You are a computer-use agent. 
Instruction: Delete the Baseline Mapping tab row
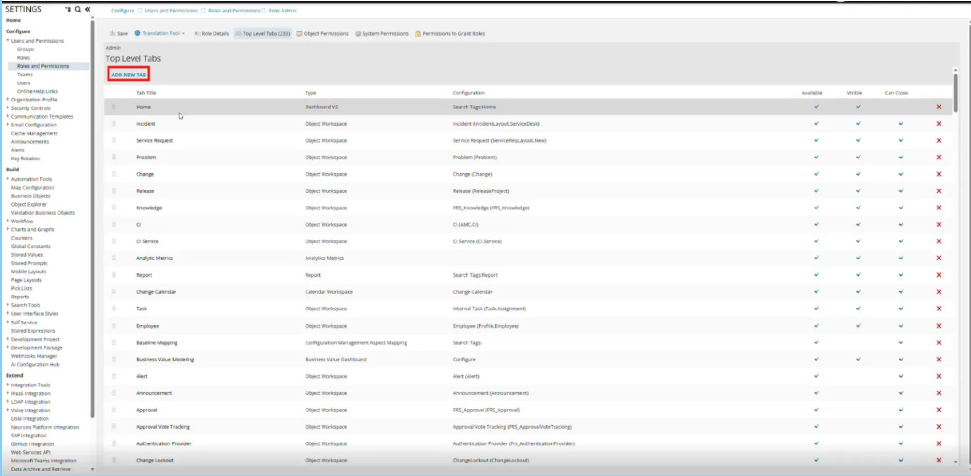939,343
